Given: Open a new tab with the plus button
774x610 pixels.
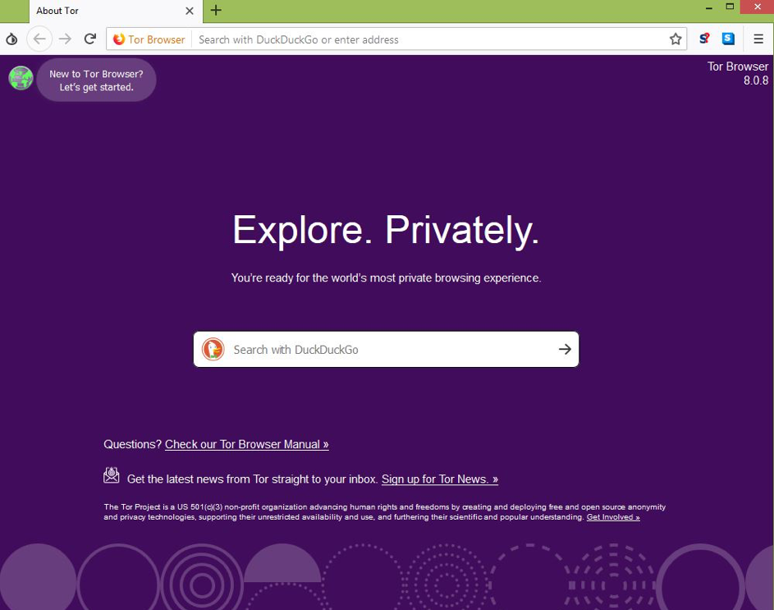Looking at the screenshot, I should [x=215, y=11].
